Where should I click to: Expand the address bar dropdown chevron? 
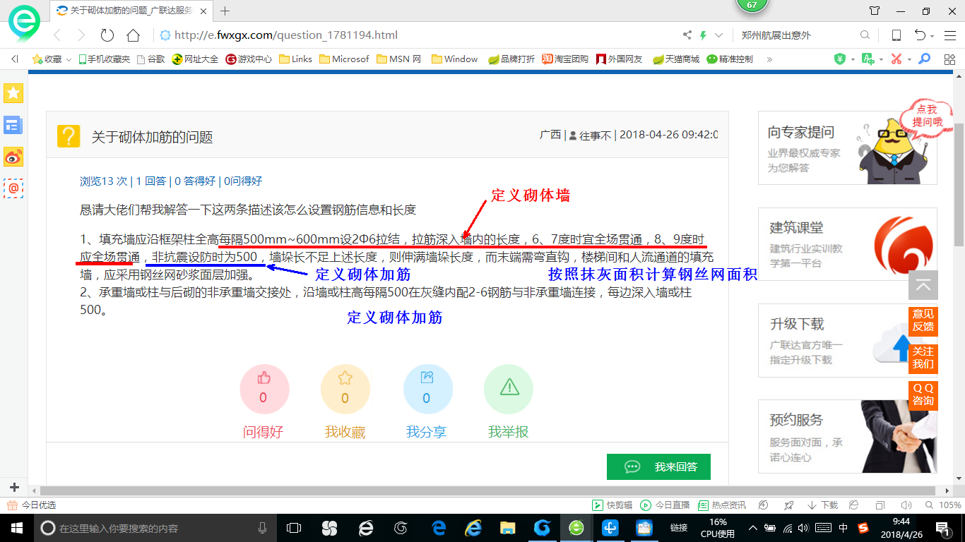tap(719, 35)
